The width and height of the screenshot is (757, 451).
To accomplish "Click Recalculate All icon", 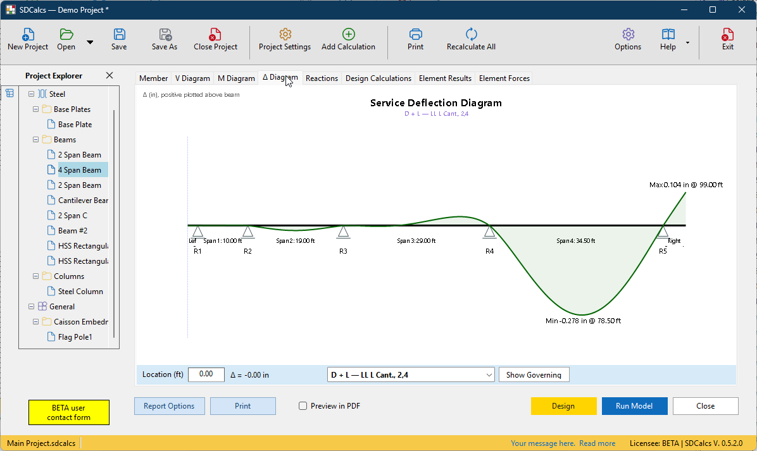I will pos(471,35).
